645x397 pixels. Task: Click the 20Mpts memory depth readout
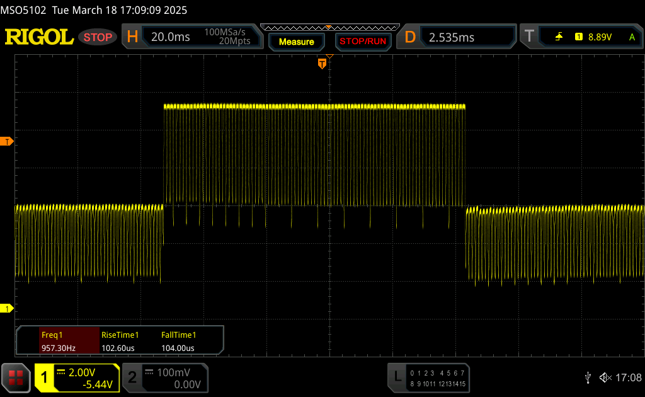point(234,41)
